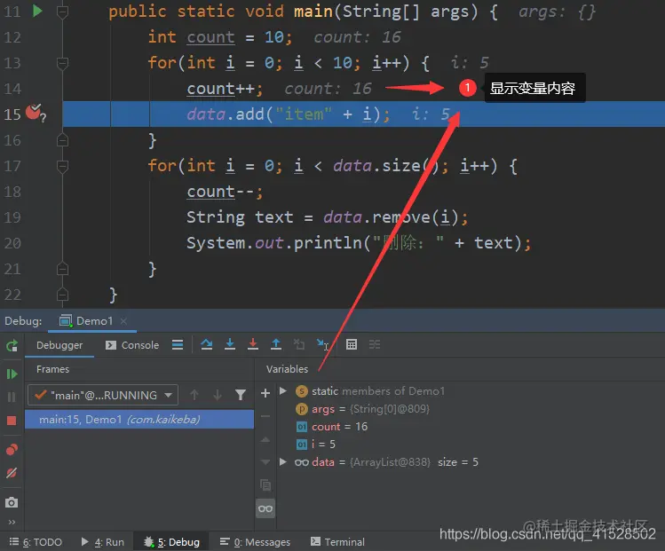Open the 5: Debug tool window
The image size is (665, 551).
(171, 542)
